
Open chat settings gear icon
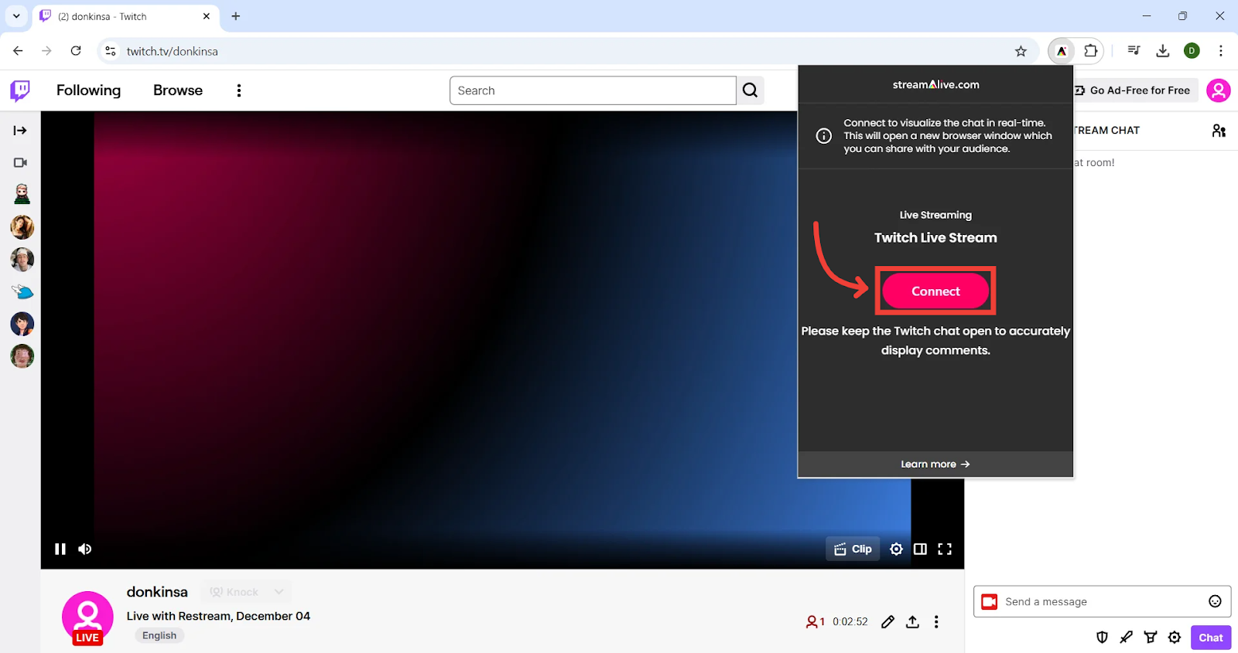pyautogui.click(x=1175, y=638)
